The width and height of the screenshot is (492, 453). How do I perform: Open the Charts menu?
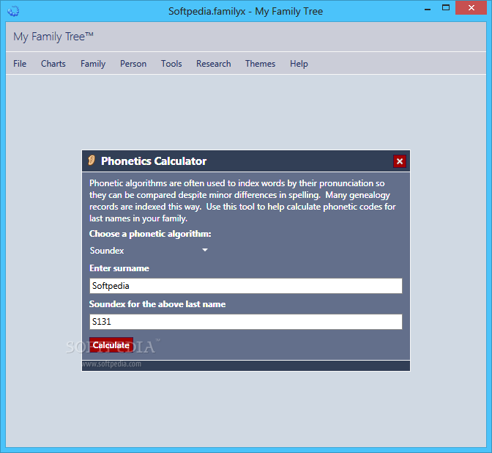53,64
